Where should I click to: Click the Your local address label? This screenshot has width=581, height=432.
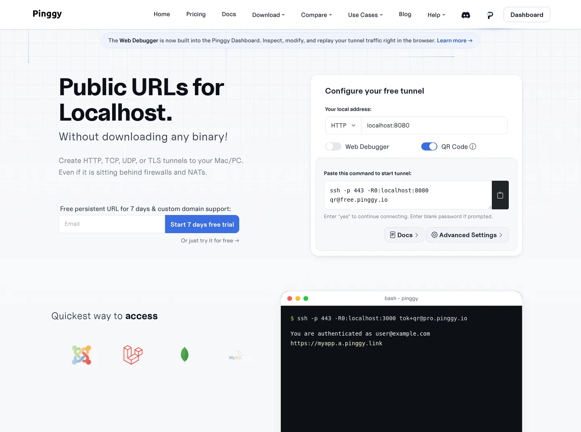[348, 109]
